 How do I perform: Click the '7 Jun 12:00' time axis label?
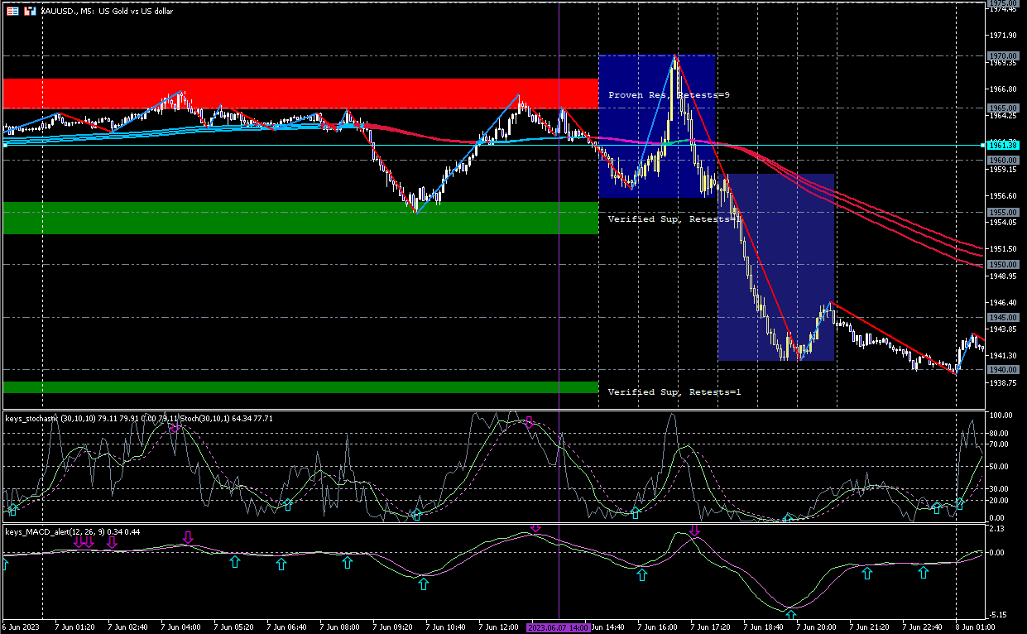pyautogui.click(x=499, y=628)
